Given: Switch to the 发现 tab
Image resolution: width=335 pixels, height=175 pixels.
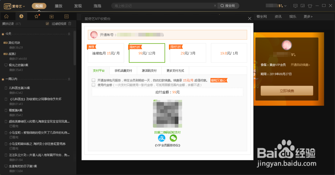Looking at the screenshot, I should [x=78, y=6].
